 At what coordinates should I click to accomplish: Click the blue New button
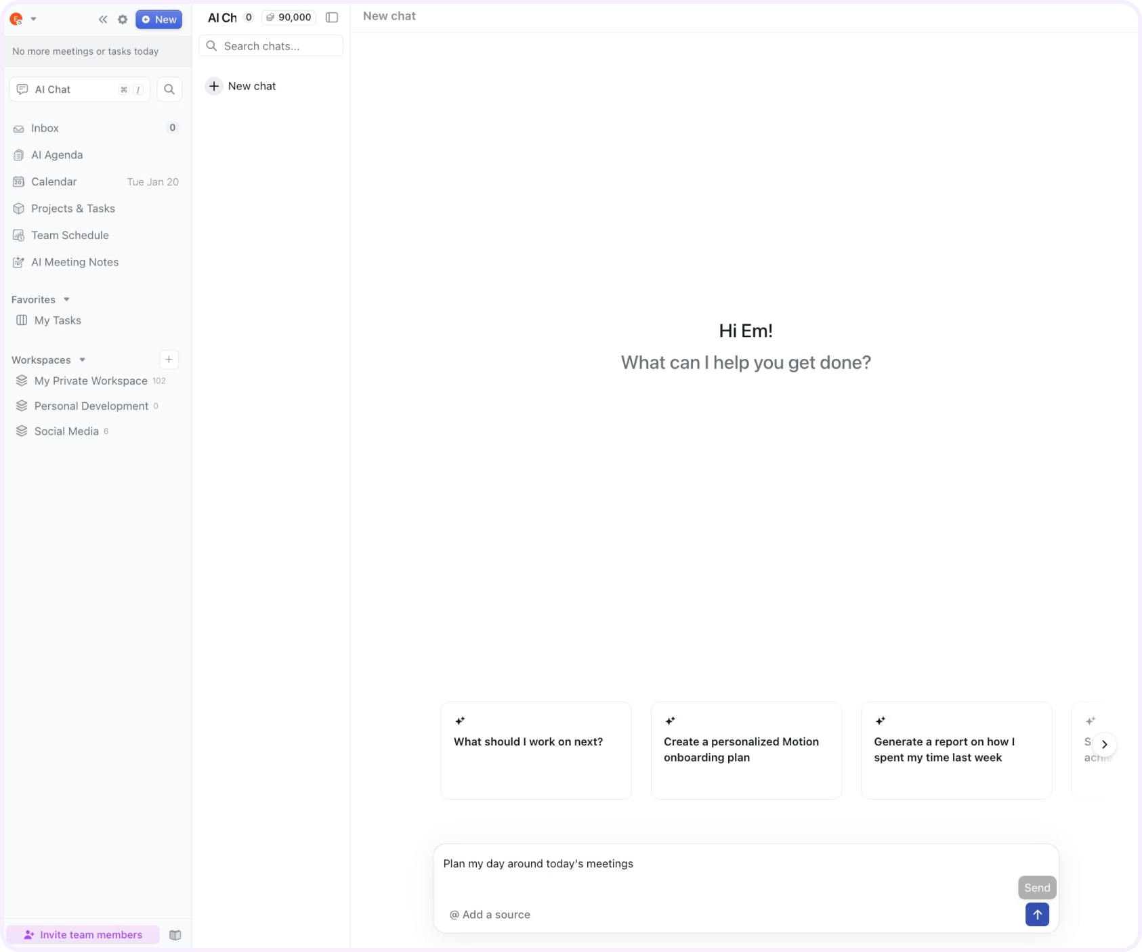click(159, 20)
